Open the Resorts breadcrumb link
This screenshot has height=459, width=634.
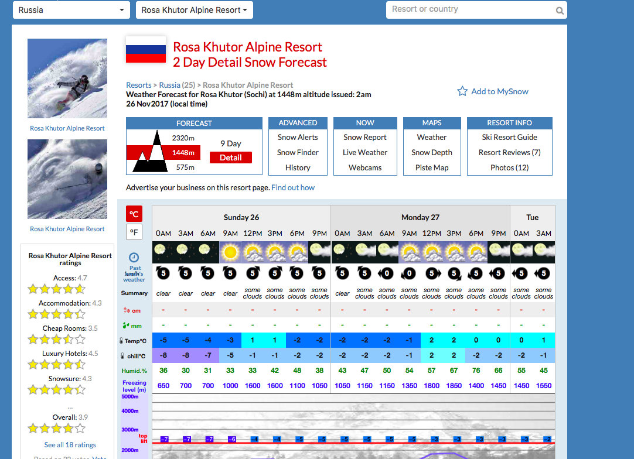point(139,85)
